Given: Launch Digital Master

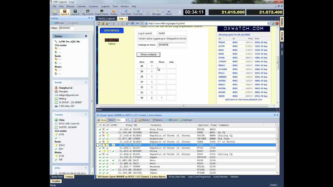Looking at the screenshot, I should coord(102,12).
